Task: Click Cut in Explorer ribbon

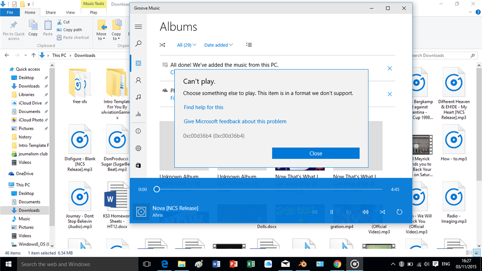Action: (x=64, y=22)
